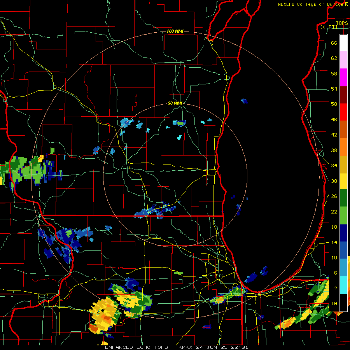
Task: Click the legend value 30
Action: tap(334, 181)
